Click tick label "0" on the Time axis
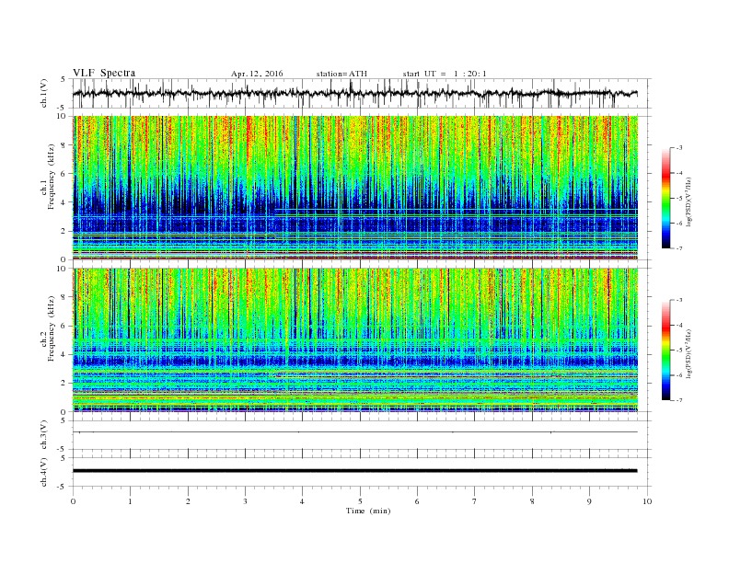This screenshot has width=729, height=563. tap(73, 501)
